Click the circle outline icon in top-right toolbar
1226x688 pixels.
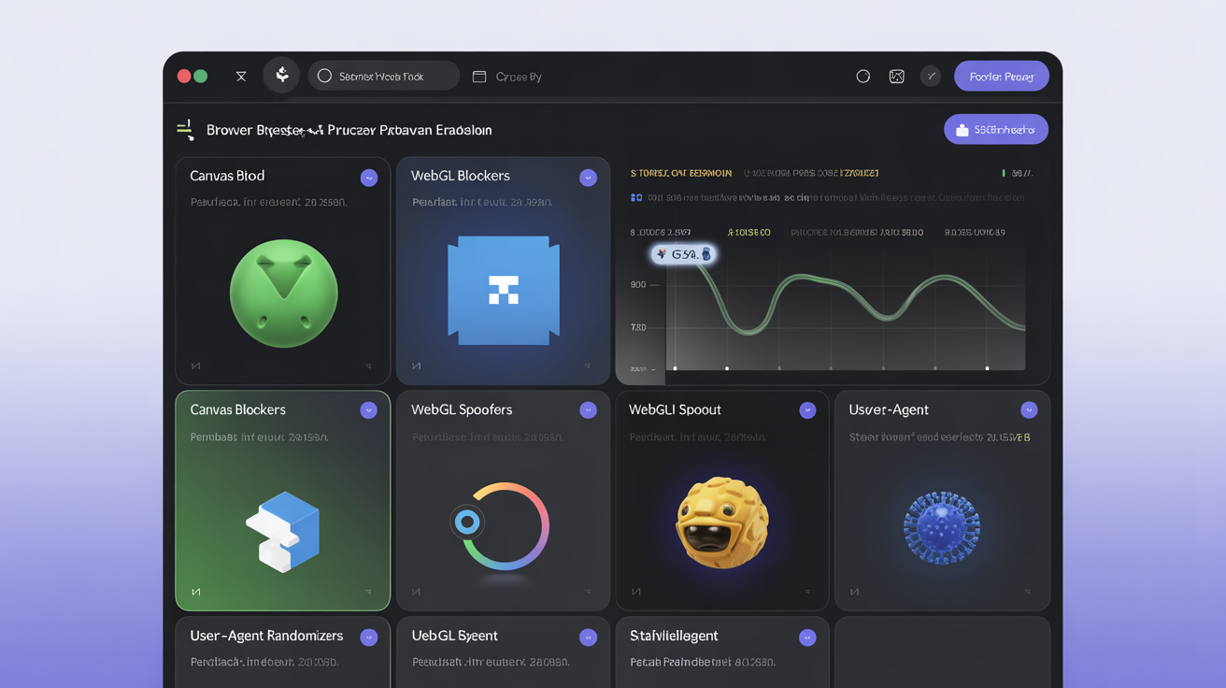click(863, 77)
